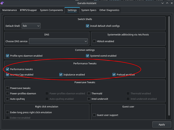174x130 pixels.
Task: Minimize the Garuda Assistant window
Action: [163, 3]
